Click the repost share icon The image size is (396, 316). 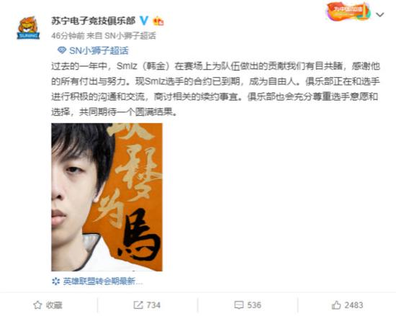tap(138, 305)
